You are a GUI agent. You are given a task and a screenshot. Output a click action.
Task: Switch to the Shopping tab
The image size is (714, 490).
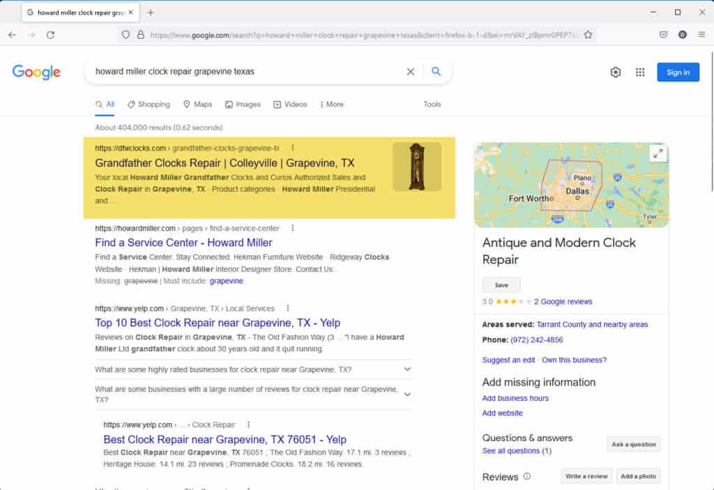[x=149, y=105]
